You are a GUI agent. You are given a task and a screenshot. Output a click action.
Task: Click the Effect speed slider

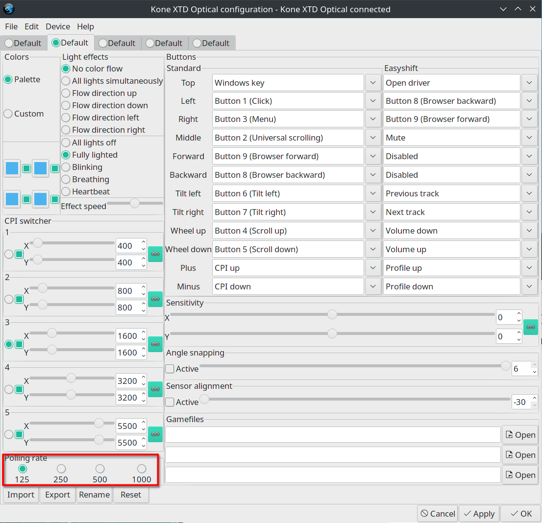point(135,203)
